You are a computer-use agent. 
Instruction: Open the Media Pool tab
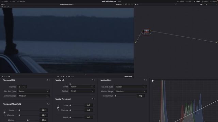pyautogui.click(x=21, y=1)
